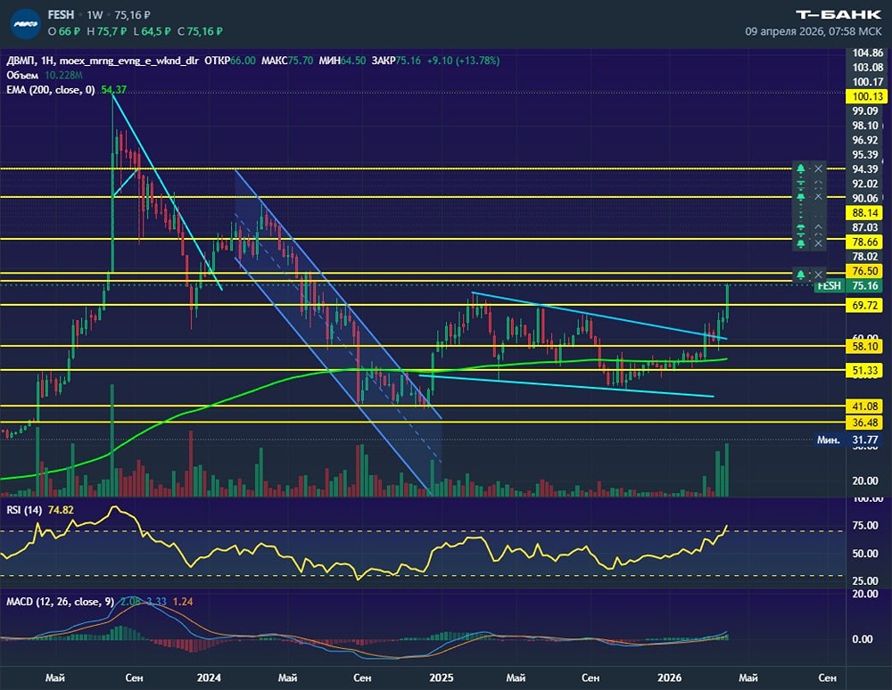Click the FESH ticker name in header
The height and width of the screenshot is (690, 892).
point(61,16)
